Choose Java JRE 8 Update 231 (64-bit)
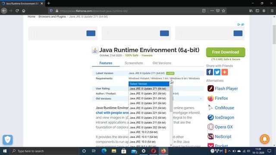Screen dimensions: 276x155 149,108
